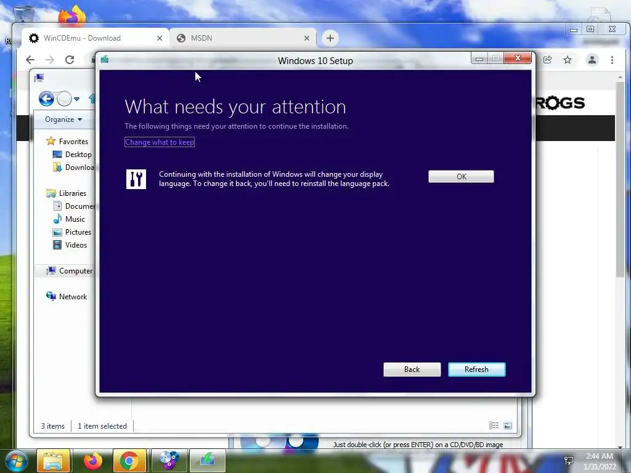The image size is (631, 473).
Task: Click the Explorer window title bar icon
Action: point(39,78)
